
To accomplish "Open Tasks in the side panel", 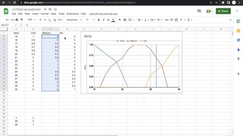I will pos(238,40).
